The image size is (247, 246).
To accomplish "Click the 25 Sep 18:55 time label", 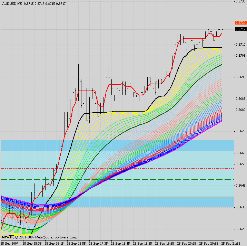I will pos(142,244).
